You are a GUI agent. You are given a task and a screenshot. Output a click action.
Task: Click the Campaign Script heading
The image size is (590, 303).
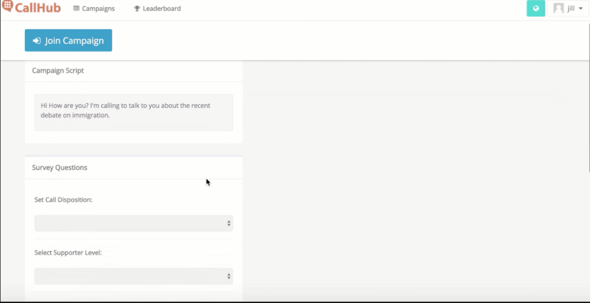[x=58, y=70]
